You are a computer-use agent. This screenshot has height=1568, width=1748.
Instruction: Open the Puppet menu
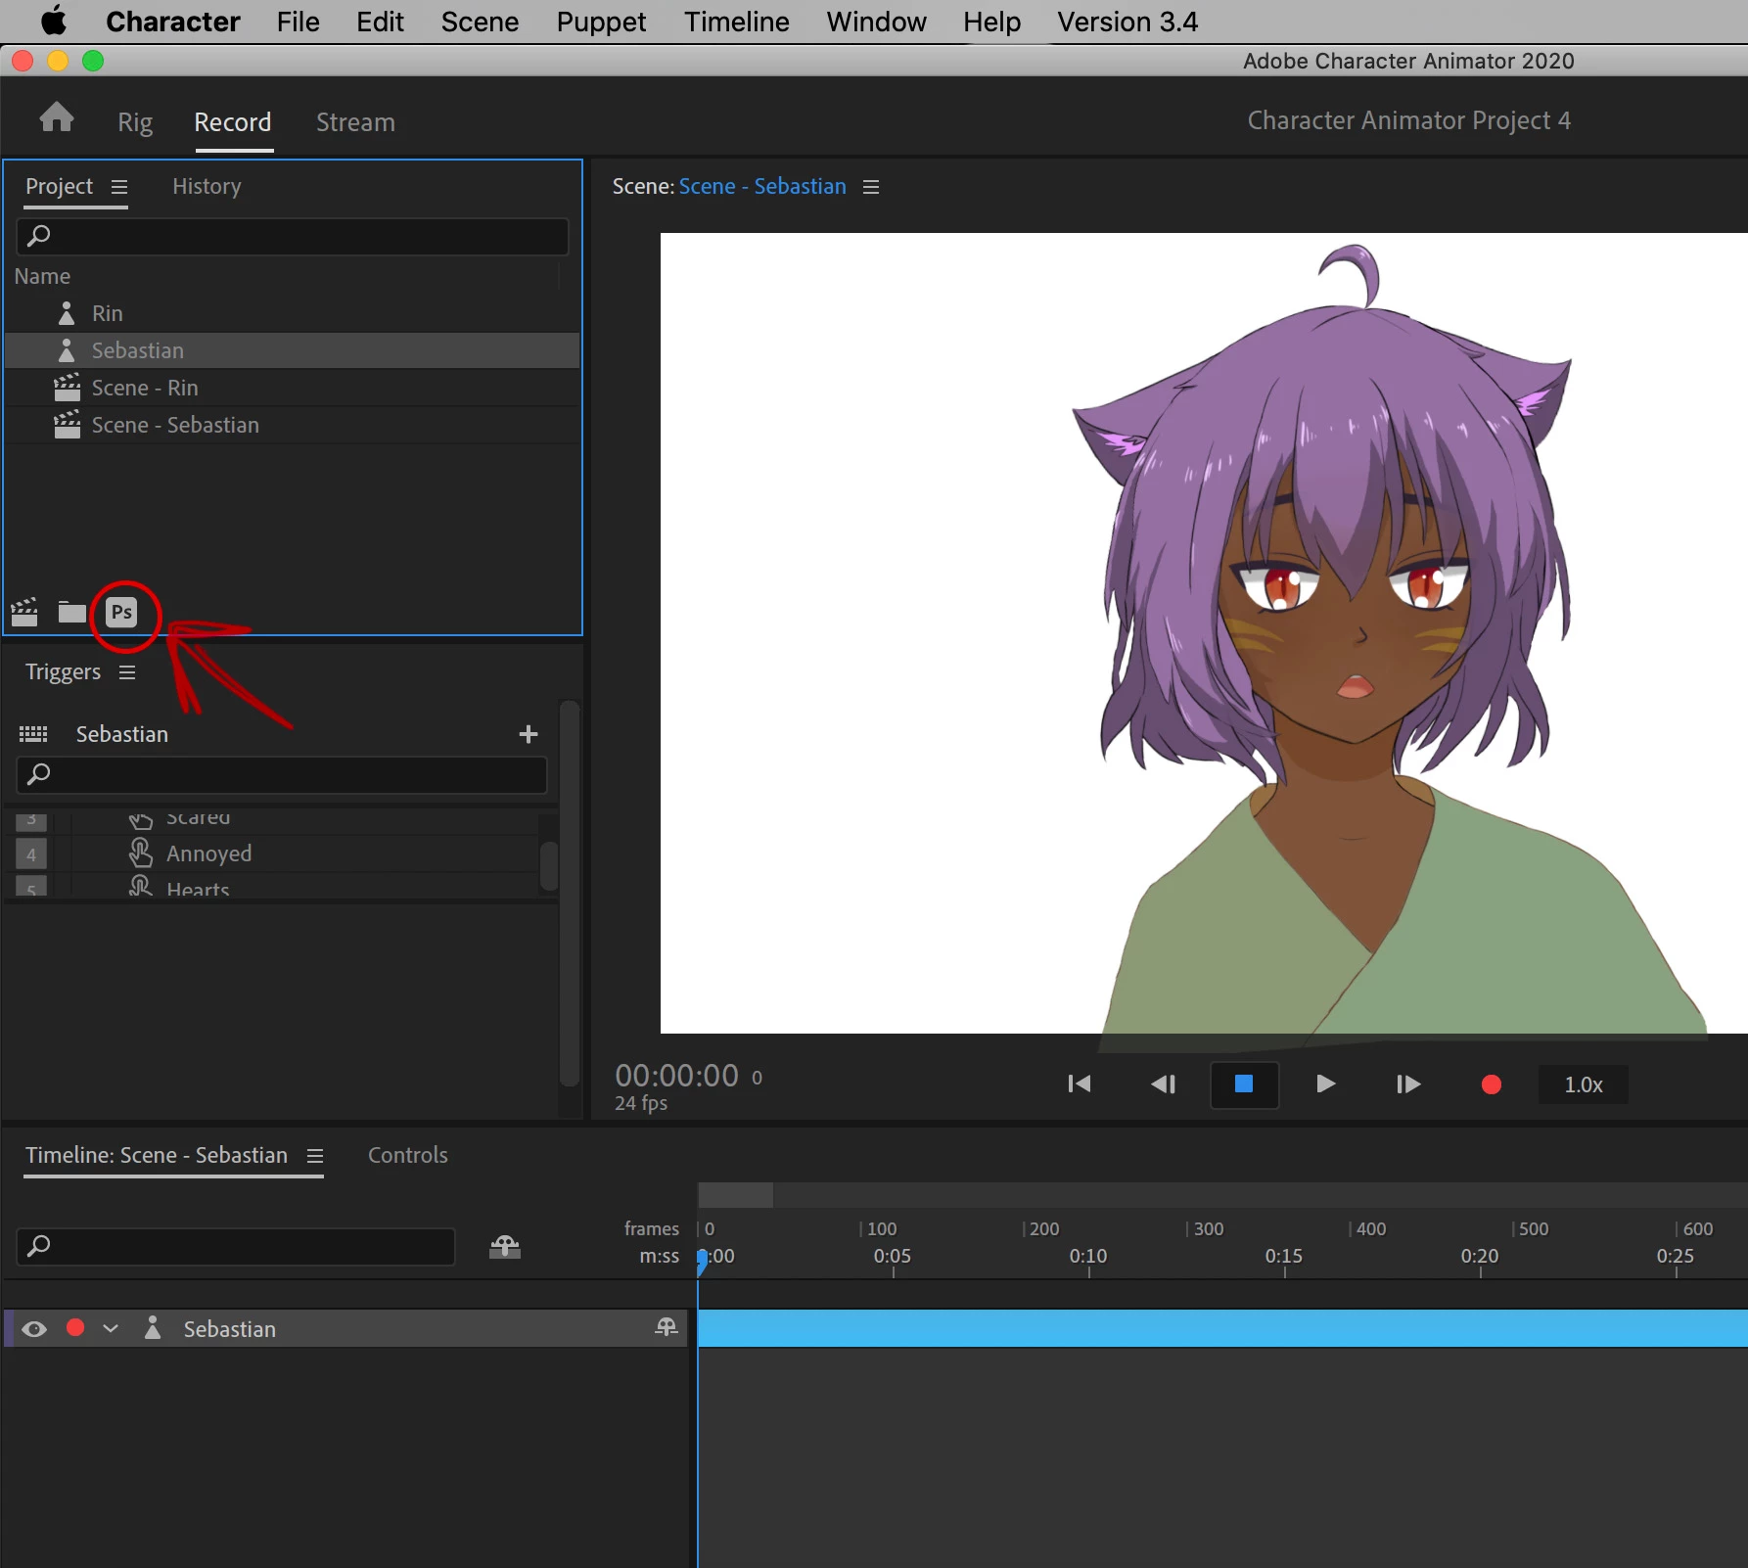(x=601, y=22)
